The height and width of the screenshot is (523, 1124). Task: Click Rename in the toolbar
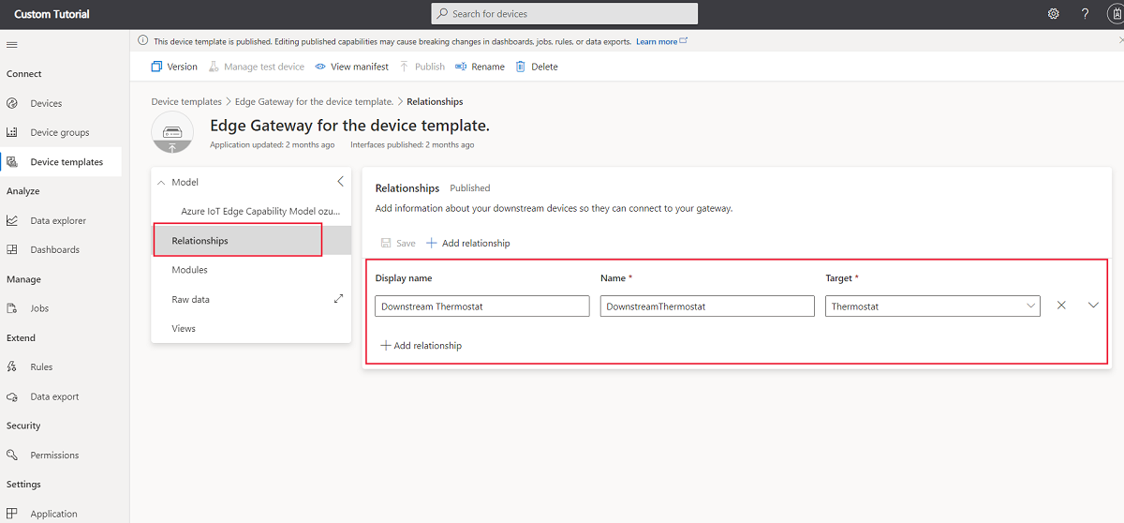[481, 67]
